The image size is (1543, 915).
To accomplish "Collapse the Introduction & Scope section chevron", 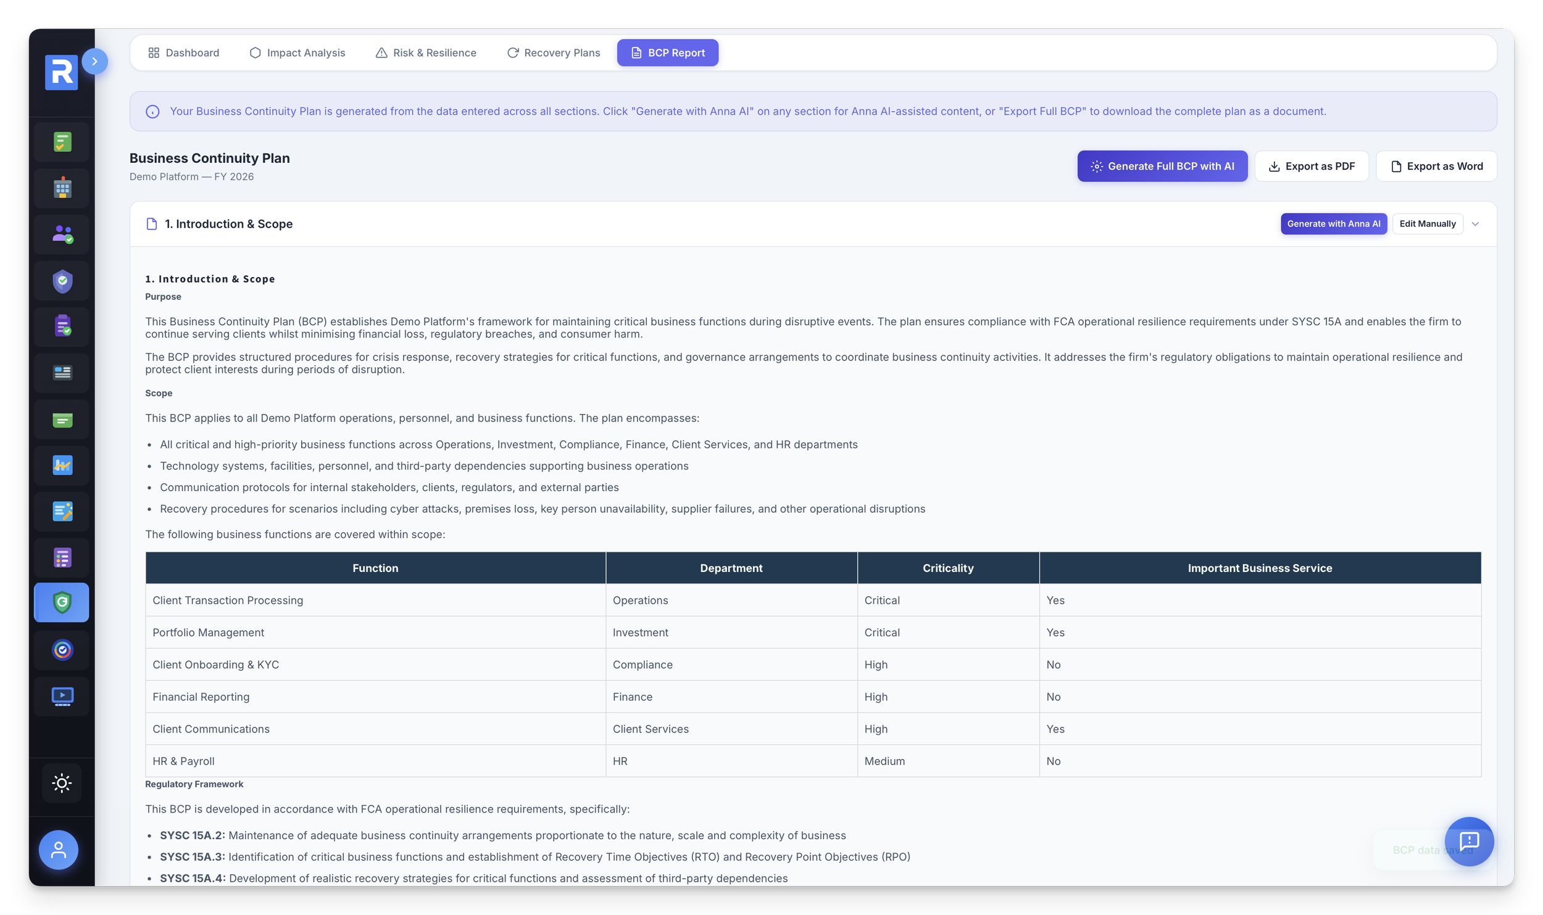I will [x=1475, y=224].
